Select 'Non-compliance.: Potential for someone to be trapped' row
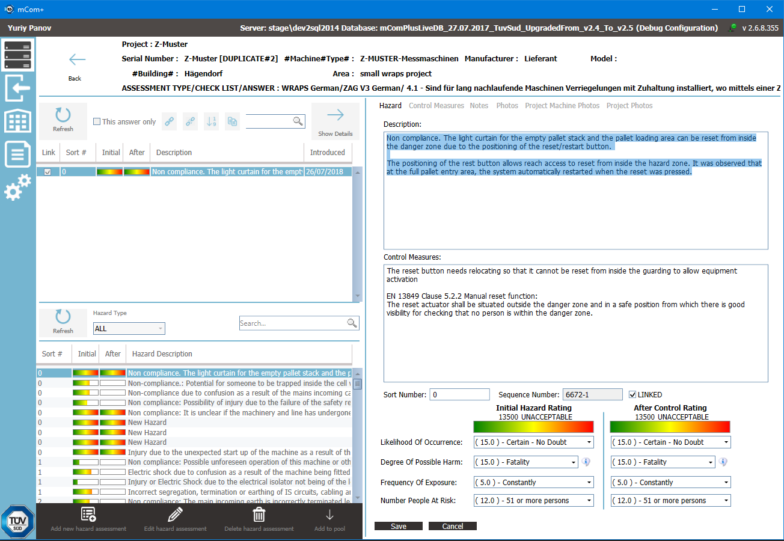This screenshot has width=784, height=541. (x=195, y=383)
